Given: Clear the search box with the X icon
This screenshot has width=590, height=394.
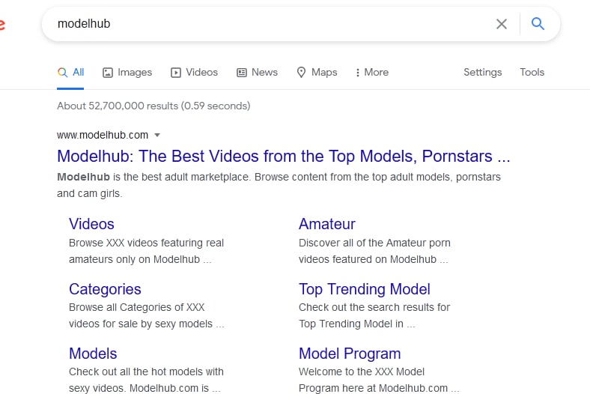Looking at the screenshot, I should point(501,24).
